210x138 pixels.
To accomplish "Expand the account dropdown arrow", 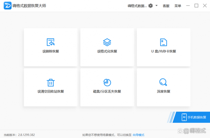I will (157, 6).
